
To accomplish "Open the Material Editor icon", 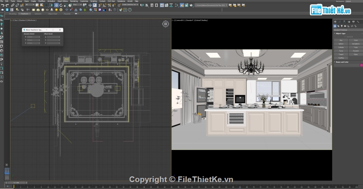I will click(177, 5).
